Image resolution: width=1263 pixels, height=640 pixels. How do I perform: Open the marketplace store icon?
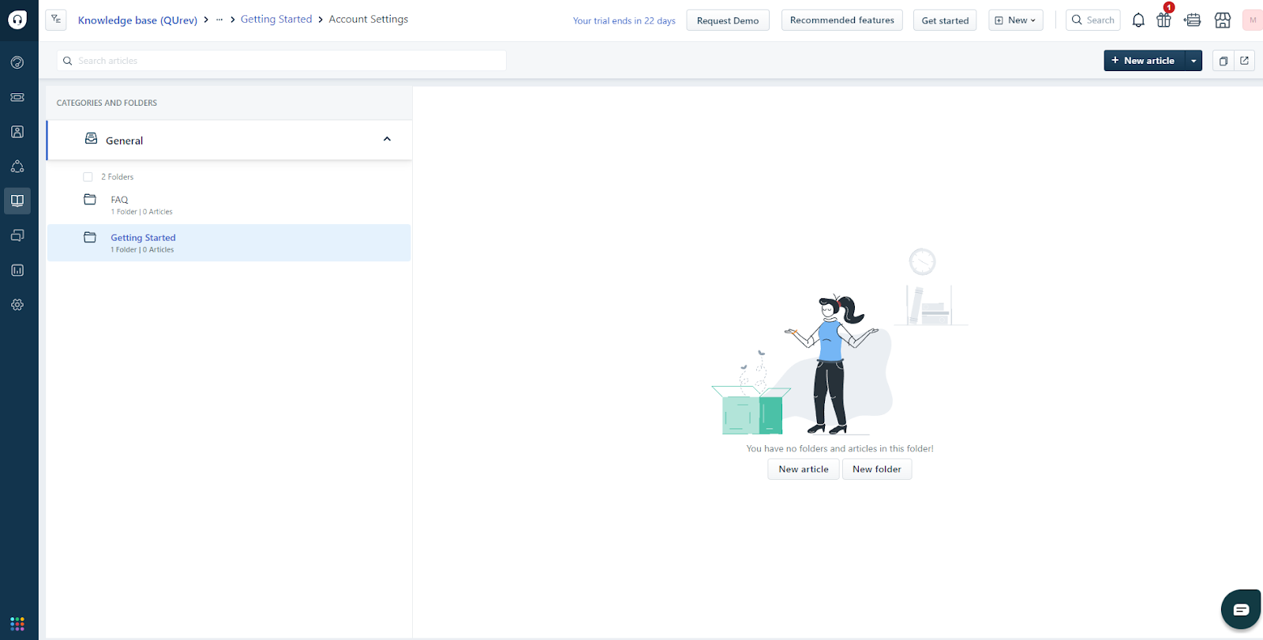click(1222, 21)
